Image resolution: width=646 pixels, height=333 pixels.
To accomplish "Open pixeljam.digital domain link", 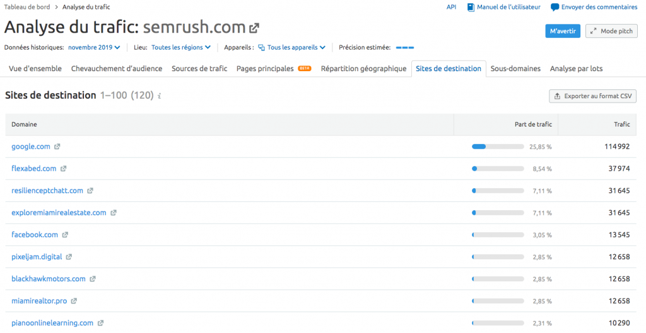I will point(37,257).
